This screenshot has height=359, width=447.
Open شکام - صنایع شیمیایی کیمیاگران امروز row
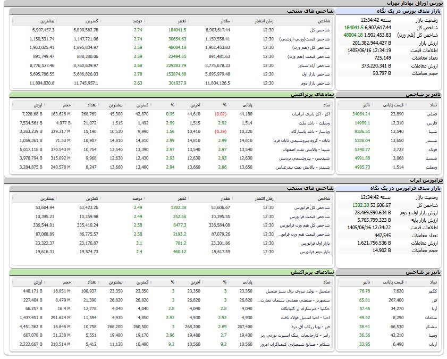(x=295, y=344)
